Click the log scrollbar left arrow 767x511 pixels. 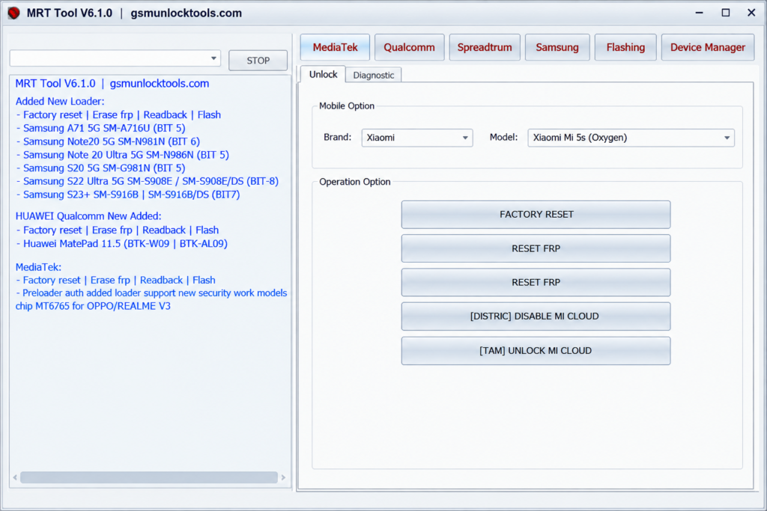click(15, 477)
